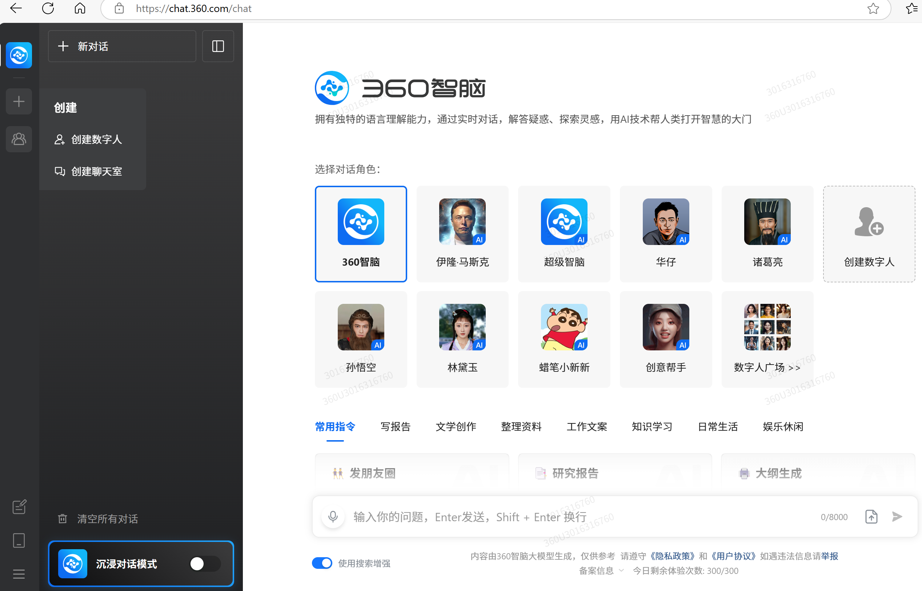Click the mobile device icon in the left rail
This screenshot has height=591, width=922.
pyautogui.click(x=19, y=540)
